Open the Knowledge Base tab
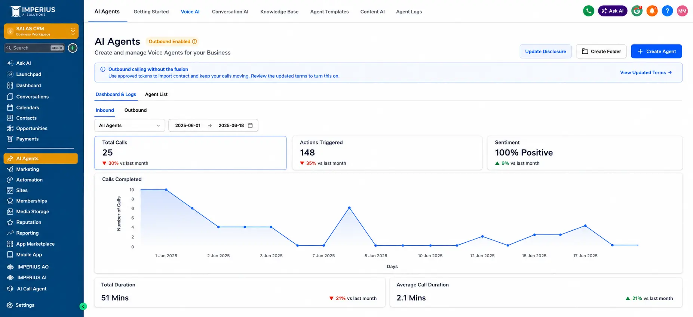 pyautogui.click(x=279, y=12)
